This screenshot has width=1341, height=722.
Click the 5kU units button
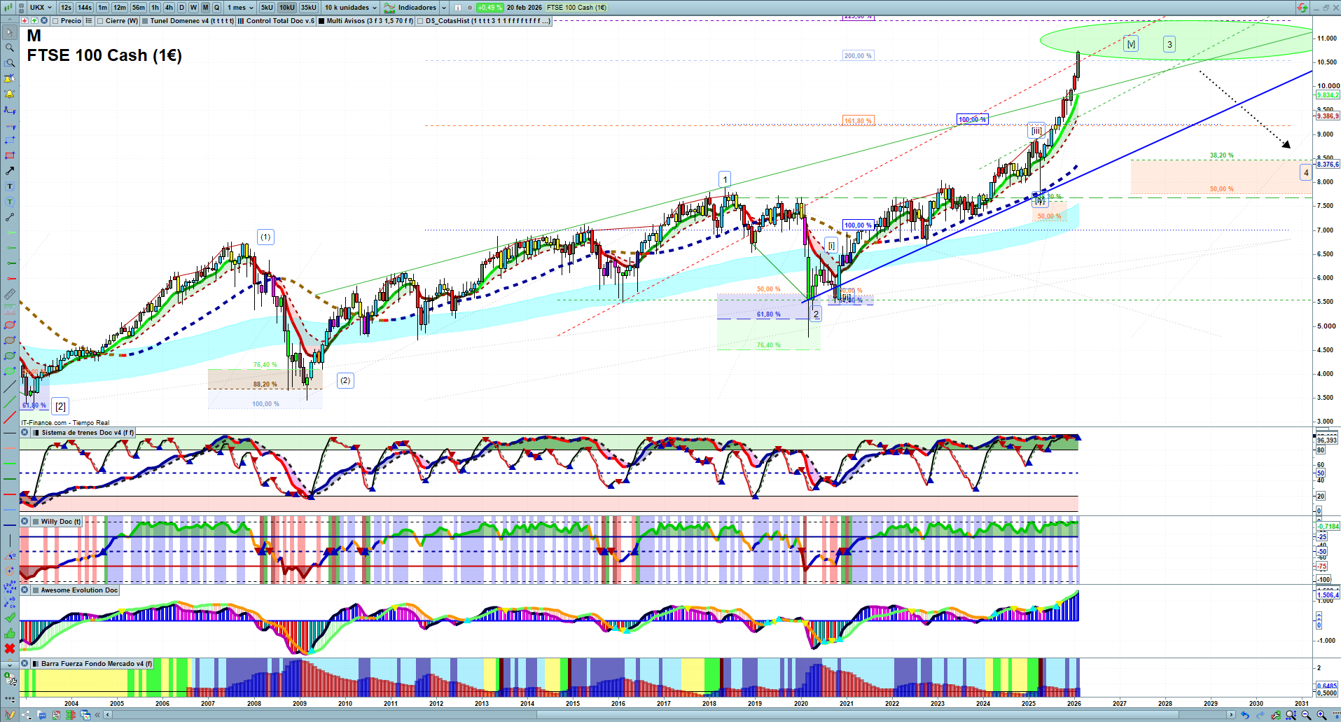tap(267, 8)
